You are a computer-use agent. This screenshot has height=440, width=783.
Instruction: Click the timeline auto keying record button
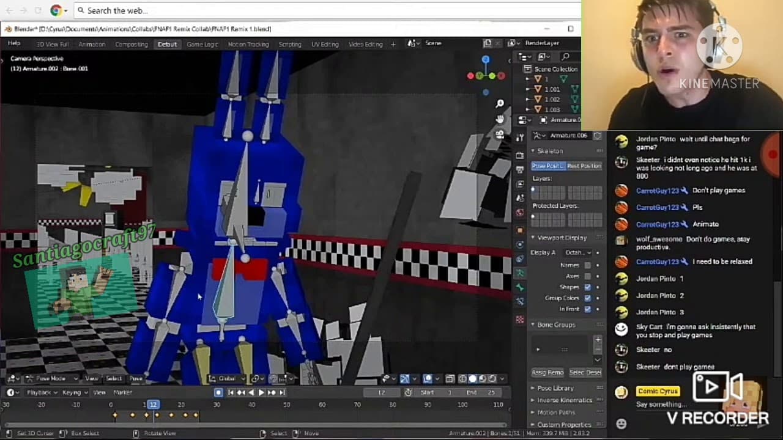[218, 392]
